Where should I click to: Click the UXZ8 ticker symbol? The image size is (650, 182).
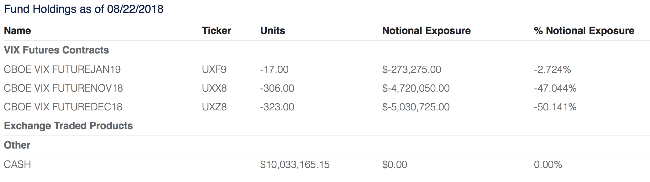tap(214, 107)
